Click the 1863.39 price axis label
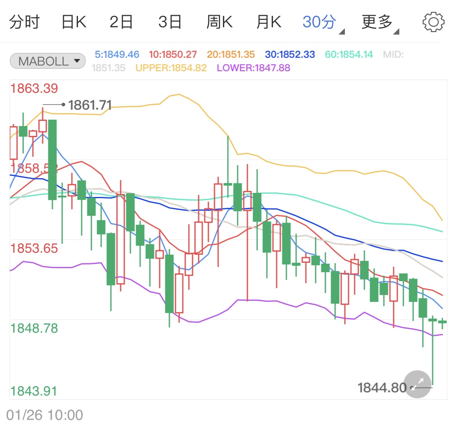This screenshot has height=424, width=457. coord(34,88)
